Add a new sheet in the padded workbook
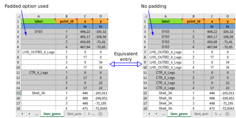This screenshot has height=118, width=236. pos(100,114)
